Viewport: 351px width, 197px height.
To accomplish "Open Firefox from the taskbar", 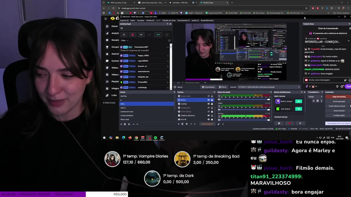I will [x=130, y=138].
